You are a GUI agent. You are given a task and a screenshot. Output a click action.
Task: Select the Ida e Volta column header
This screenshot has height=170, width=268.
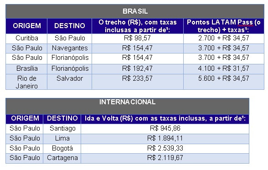click(165, 119)
